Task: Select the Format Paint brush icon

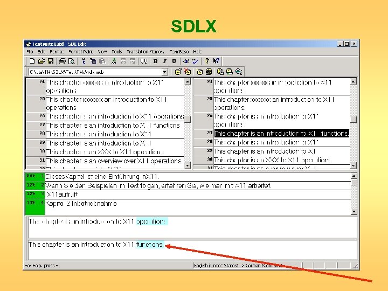Action: point(114,61)
